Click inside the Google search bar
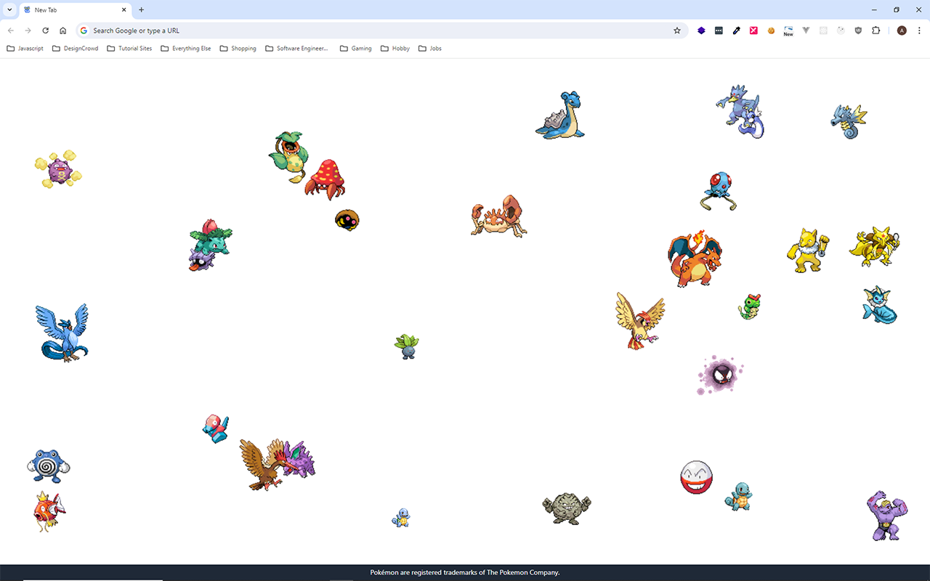930x581 pixels. click(291, 31)
